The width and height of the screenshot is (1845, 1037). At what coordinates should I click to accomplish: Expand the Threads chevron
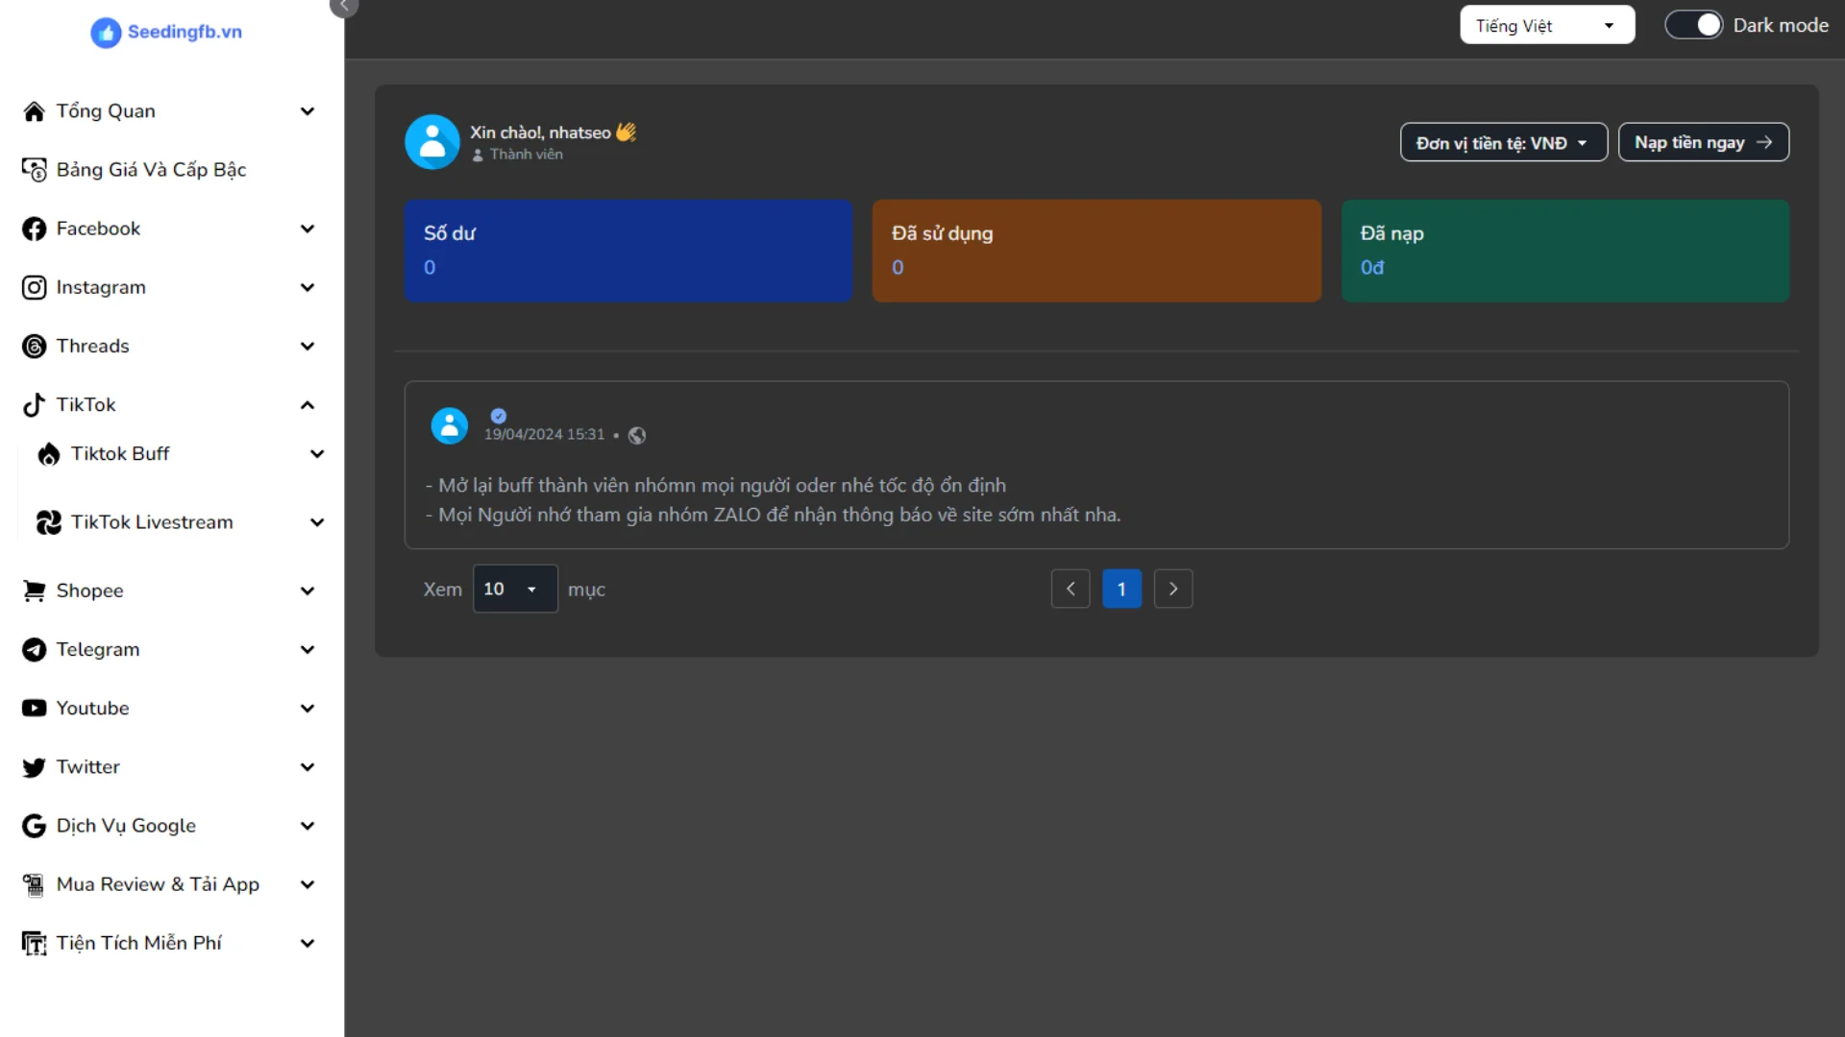(x=307, y=346)
